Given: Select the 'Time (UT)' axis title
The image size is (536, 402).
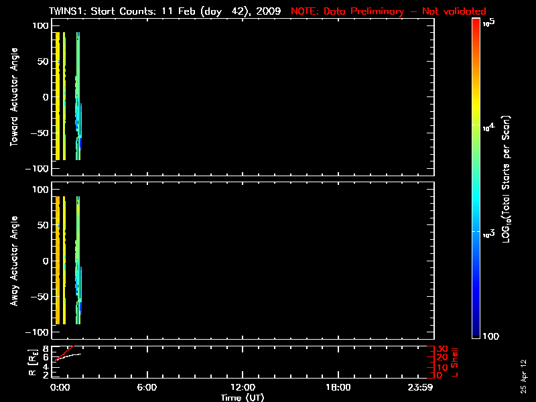Looking at the screenshot, I should coord(242,397).
